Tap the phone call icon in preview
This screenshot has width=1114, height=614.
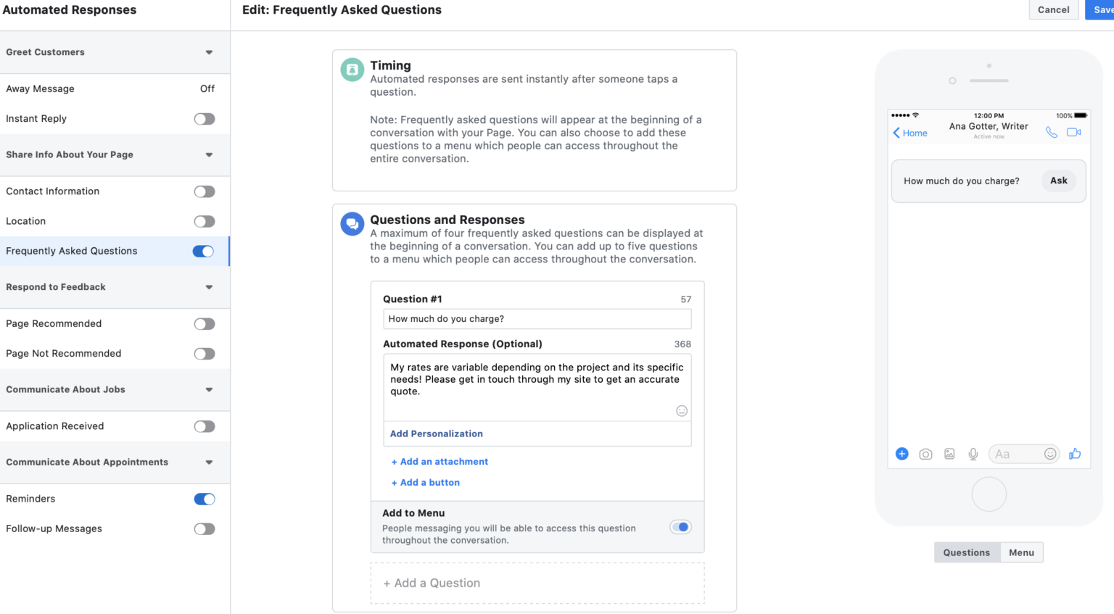pyautogui.click(x=1051, y=132)
